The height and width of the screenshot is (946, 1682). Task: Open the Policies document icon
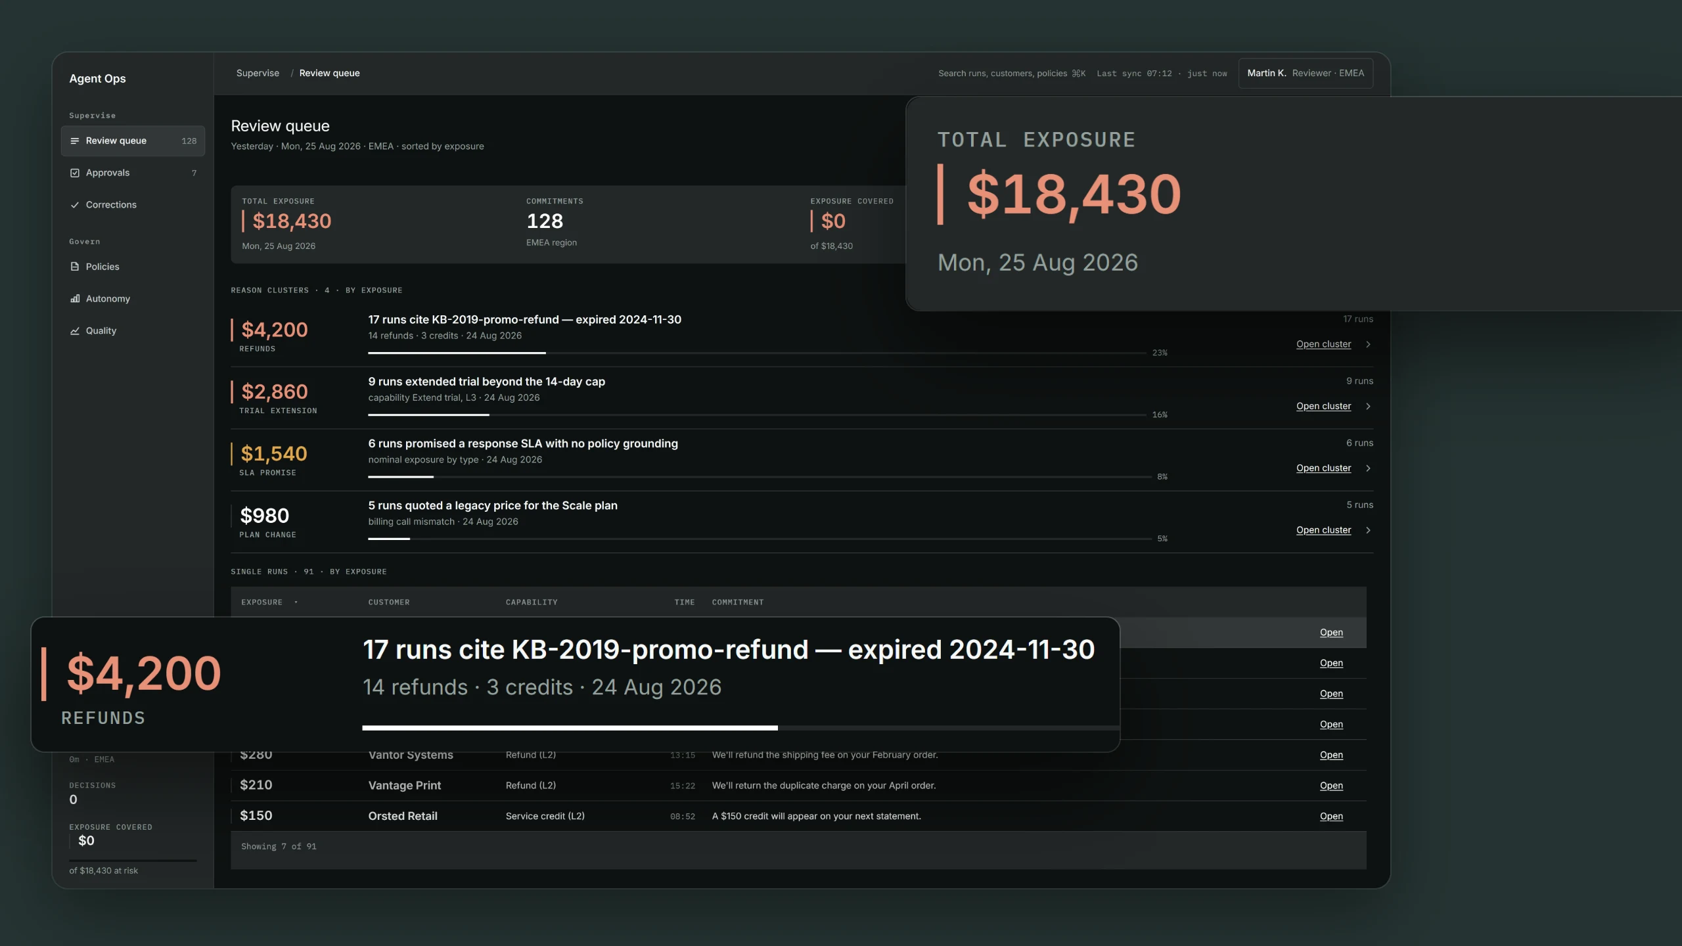75,267
